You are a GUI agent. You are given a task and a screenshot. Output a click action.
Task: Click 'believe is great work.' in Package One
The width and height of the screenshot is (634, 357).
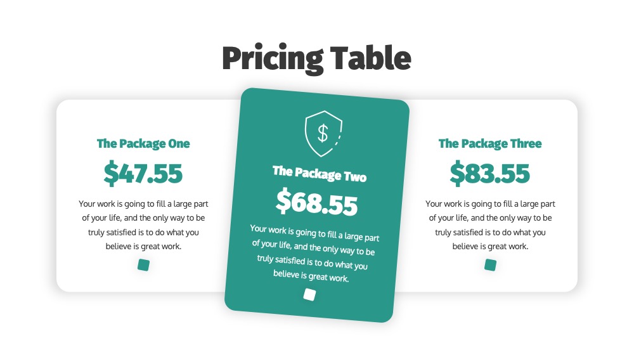[143, 246]
